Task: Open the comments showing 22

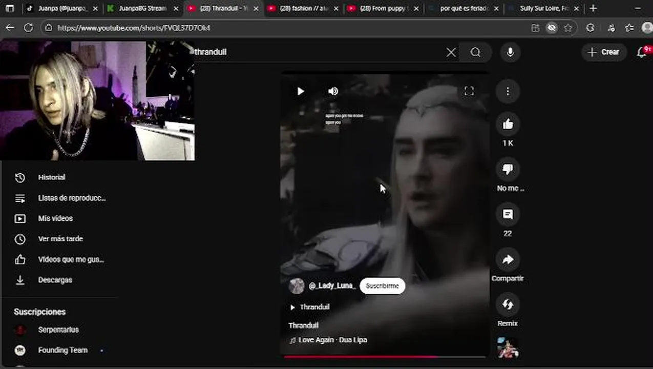Action: pos(508,214)
